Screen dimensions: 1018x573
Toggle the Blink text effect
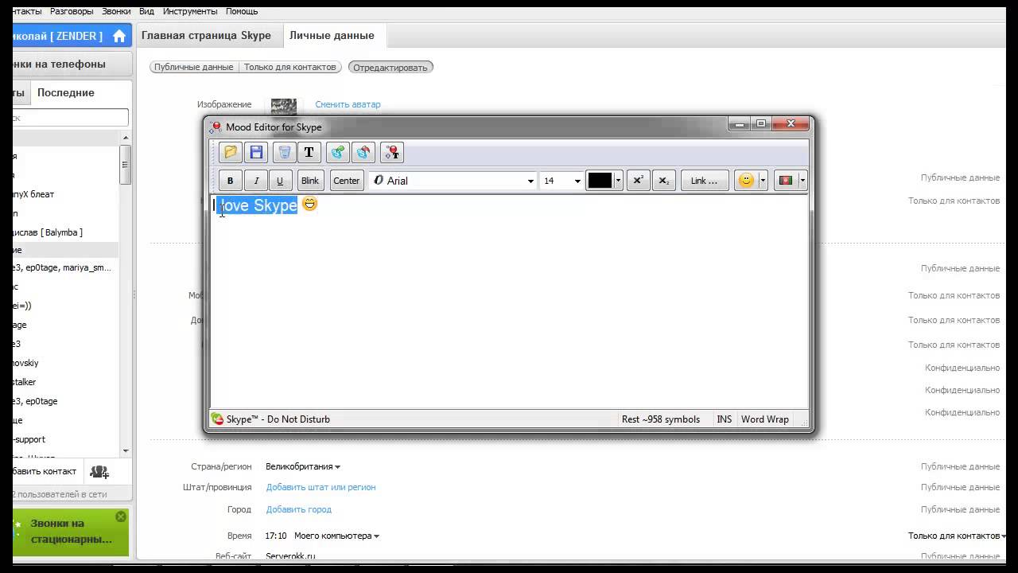pyautogui.click(x=310, y=181)
